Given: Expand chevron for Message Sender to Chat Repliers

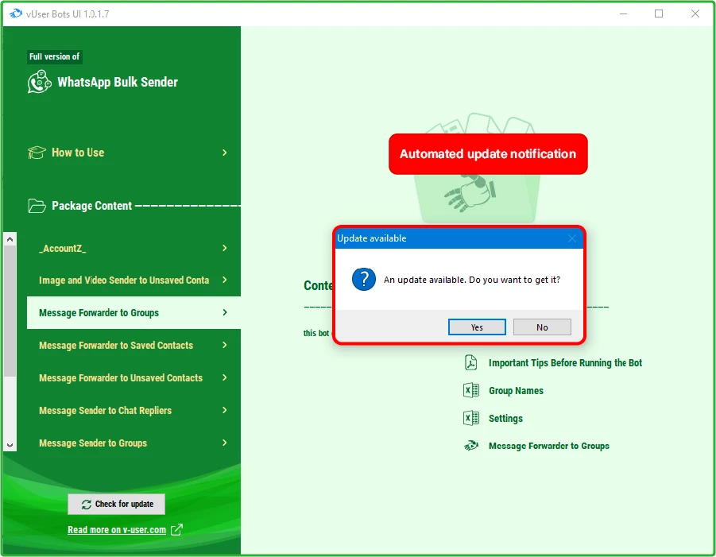Looking at the screenshot, I should pos(225,410).
